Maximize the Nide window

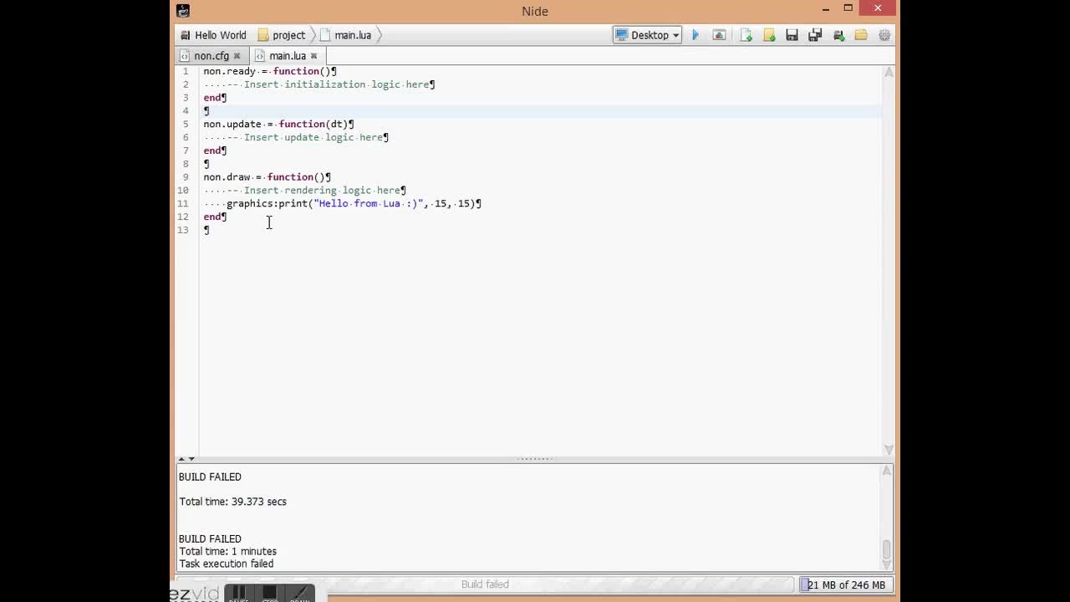(848, 8)
